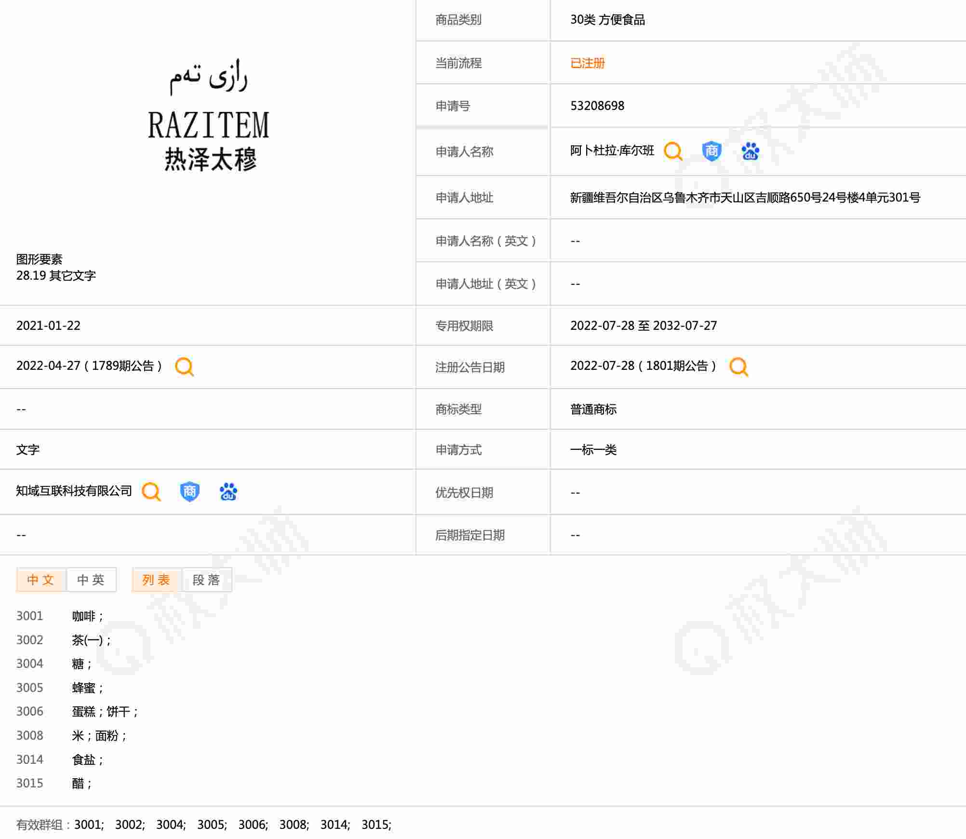Click applicant name 阿卜杜拉·库尔班 text
The height and width of the screenshot is (839, 966).
click(x=612, y=151)
